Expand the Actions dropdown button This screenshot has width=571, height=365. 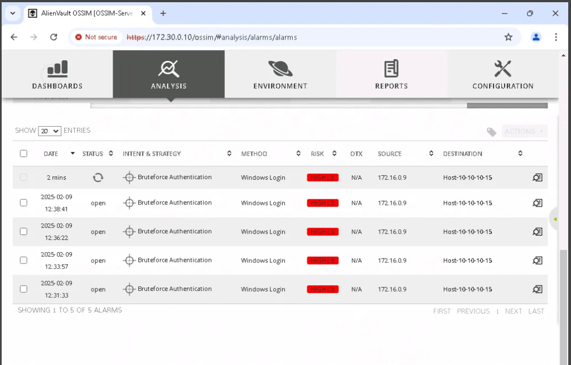coord(524,132)
